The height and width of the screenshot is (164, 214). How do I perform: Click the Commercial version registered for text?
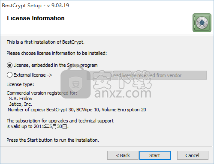tap(42, 93)
